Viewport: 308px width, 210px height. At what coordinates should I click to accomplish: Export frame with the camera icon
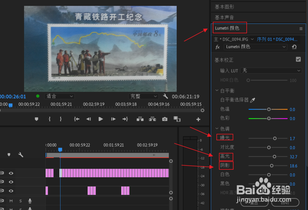click(165, 119)
